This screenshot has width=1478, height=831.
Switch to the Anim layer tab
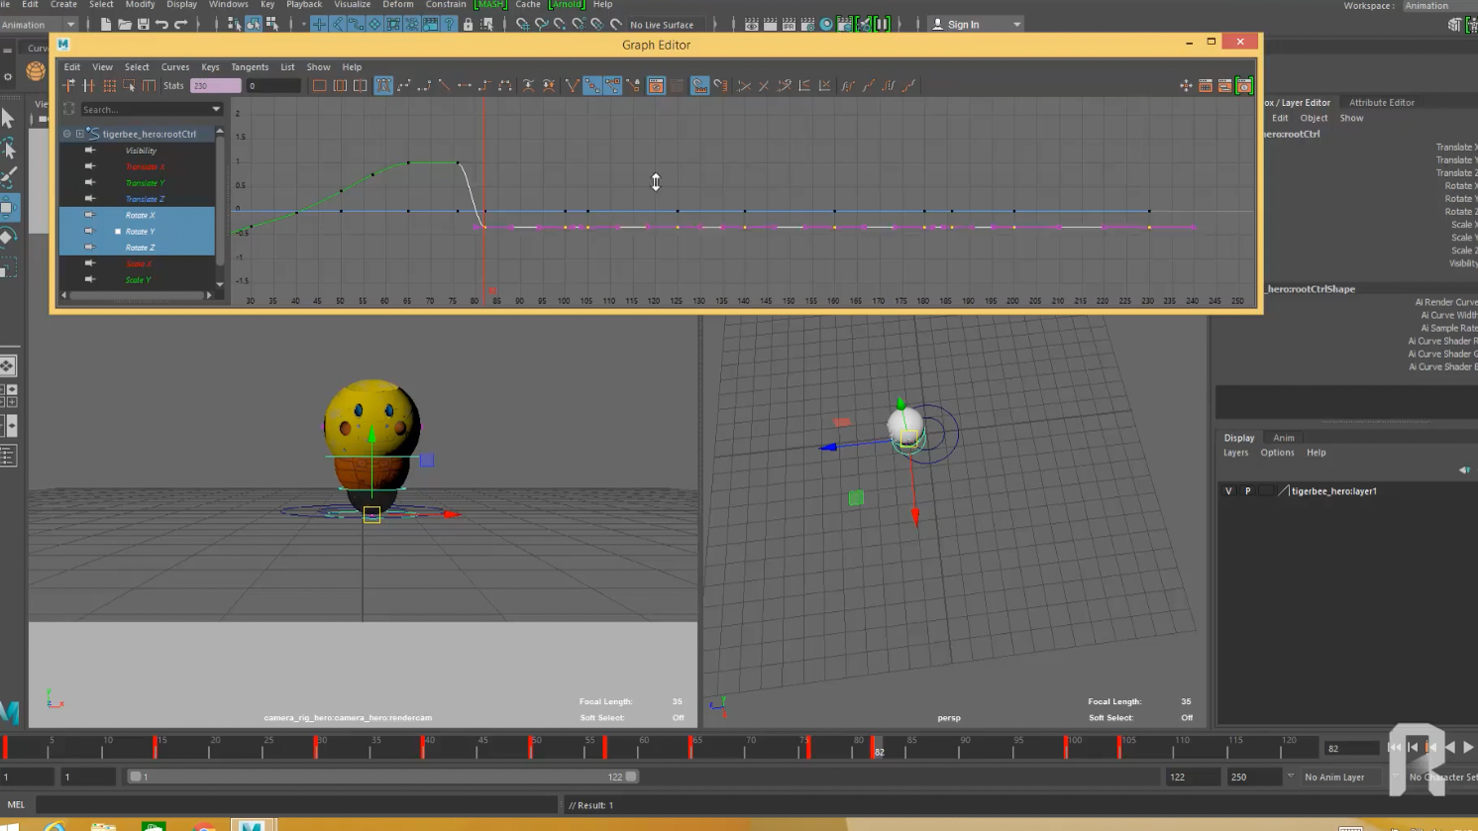pyautogui.click(x=1283, y=438)
